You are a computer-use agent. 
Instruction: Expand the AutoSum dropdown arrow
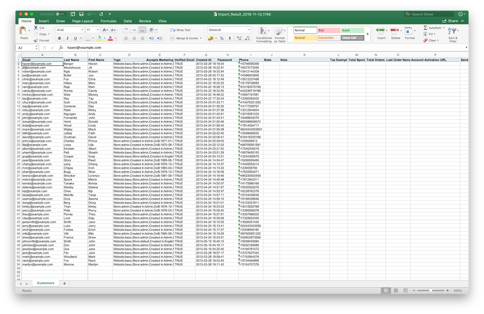[x=444, y=28]
